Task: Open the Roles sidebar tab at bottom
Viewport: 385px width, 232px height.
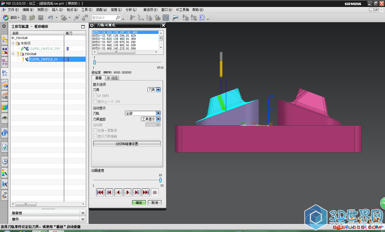Action: (5, 195)
